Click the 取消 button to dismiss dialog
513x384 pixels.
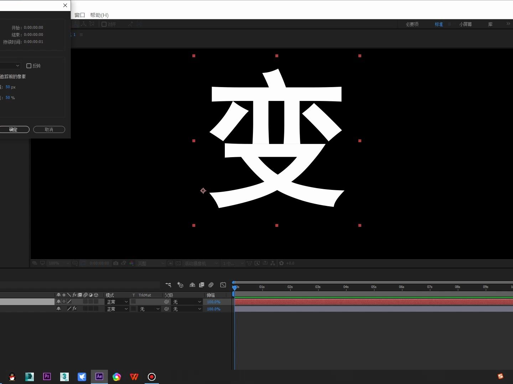pyautogui.click(x=49, y=129)
